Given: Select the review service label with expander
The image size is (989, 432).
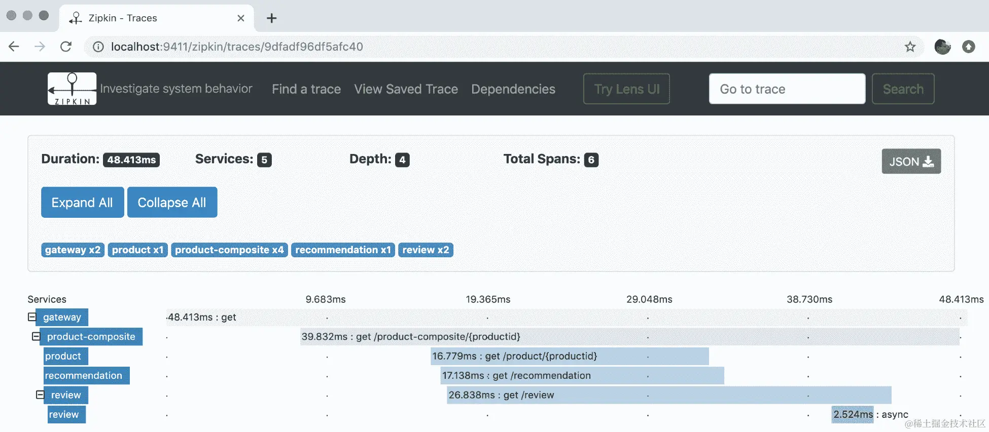Looking at the screenshot, I should point(66,395).
